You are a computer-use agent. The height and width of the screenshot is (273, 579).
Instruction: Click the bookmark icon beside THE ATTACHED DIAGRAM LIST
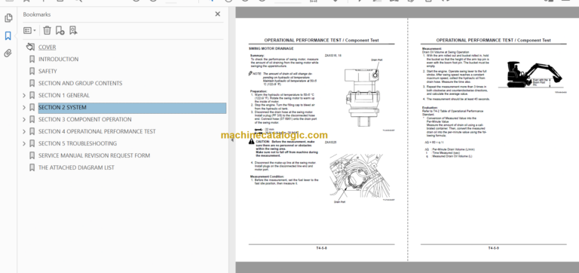[x=32, y=167]
